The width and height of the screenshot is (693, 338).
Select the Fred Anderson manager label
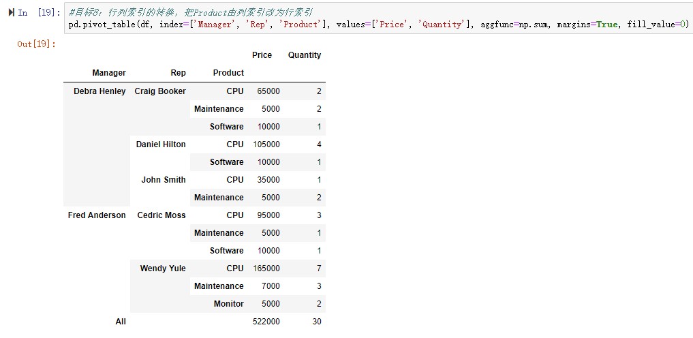tap(97, 215)
